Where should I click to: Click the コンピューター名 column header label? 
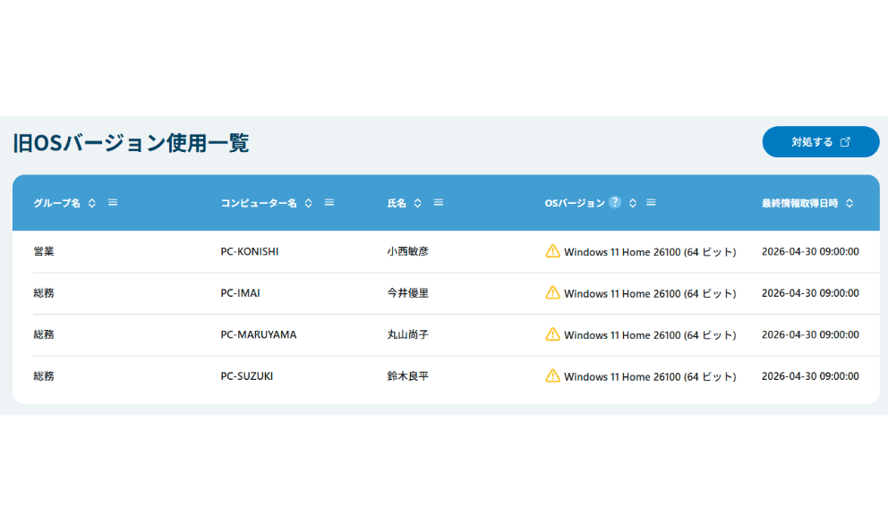pos(259,203)
